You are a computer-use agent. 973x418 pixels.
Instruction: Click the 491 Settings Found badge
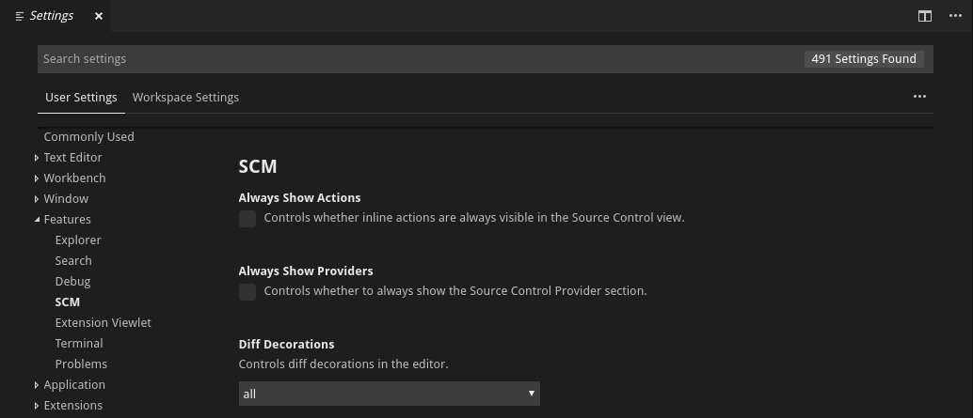tap(864, 59)
